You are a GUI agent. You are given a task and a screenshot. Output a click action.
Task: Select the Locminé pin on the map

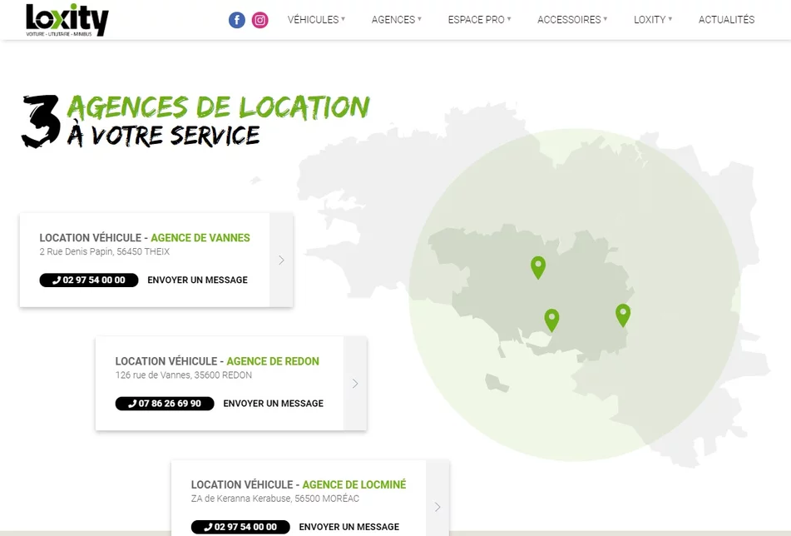[x=538, y=266]
